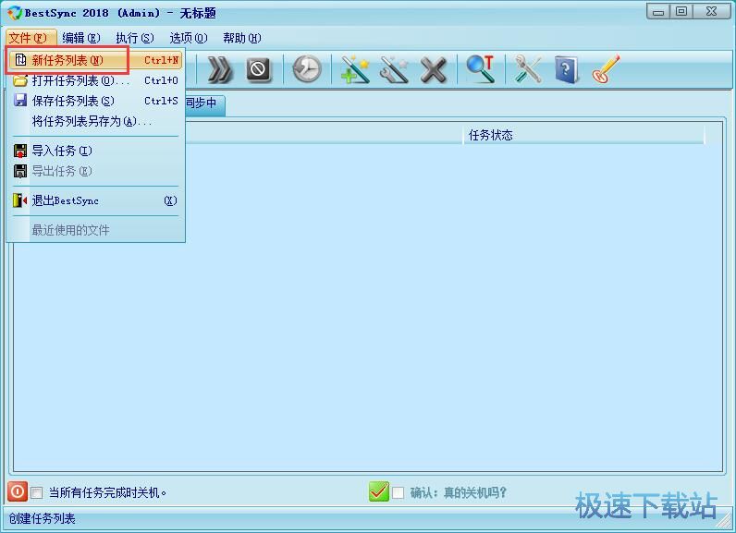Click the help book icon
Screen dimensions: 736x533
tap(566, 70)
